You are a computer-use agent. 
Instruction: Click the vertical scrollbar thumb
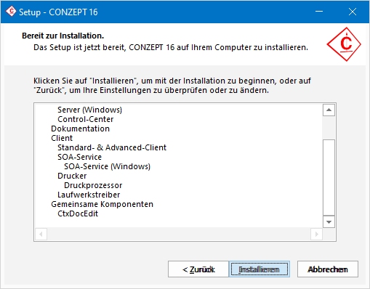click(x=329, y=177)
